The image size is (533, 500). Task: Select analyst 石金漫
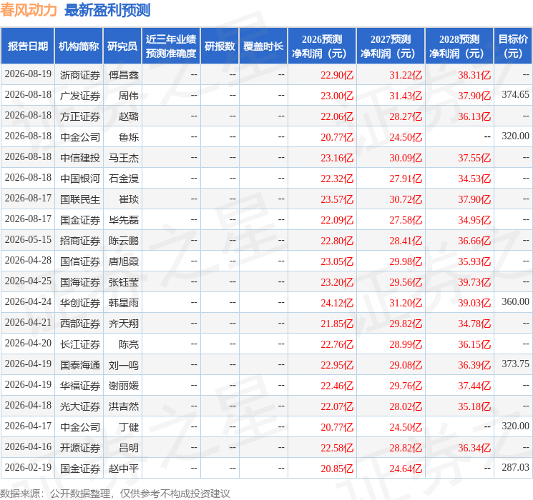tap(123, 179)
